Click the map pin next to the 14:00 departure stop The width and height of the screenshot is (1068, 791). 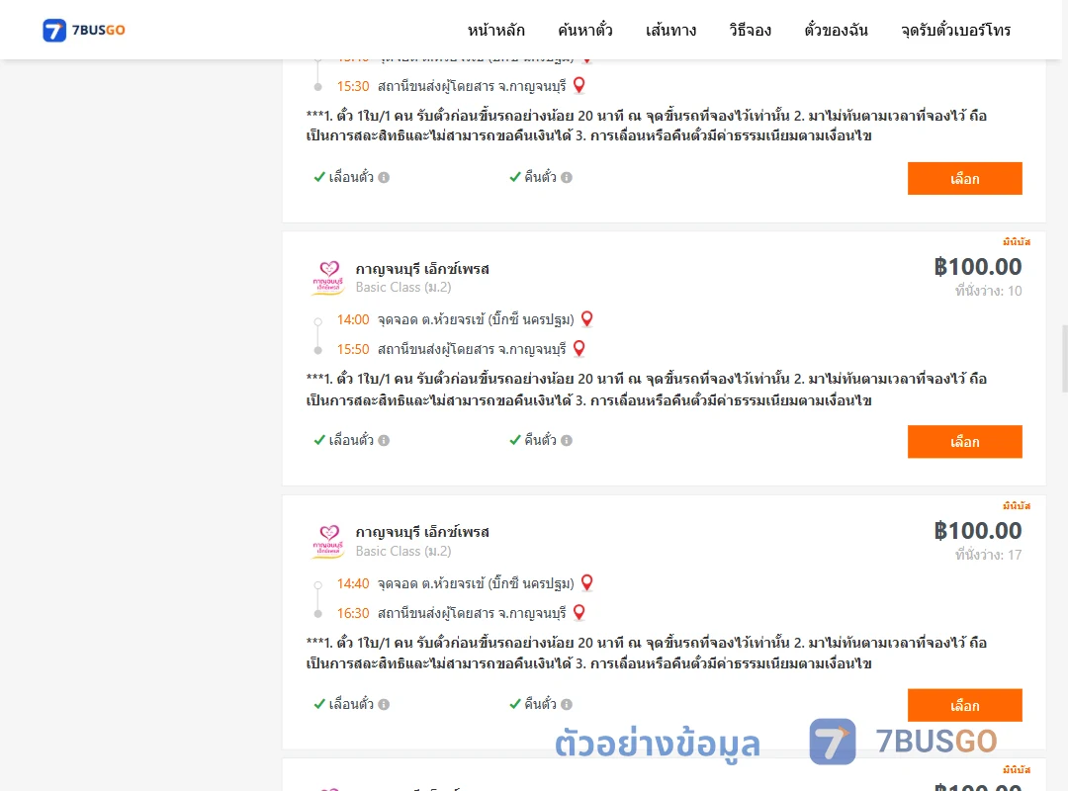tap(587, 318)
